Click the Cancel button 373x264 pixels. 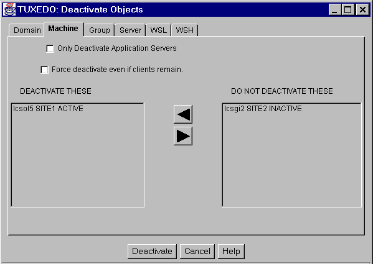197,252
